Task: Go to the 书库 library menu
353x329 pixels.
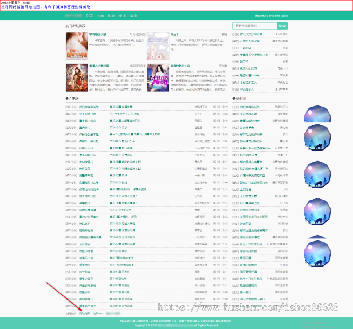Action: point(100,16)
